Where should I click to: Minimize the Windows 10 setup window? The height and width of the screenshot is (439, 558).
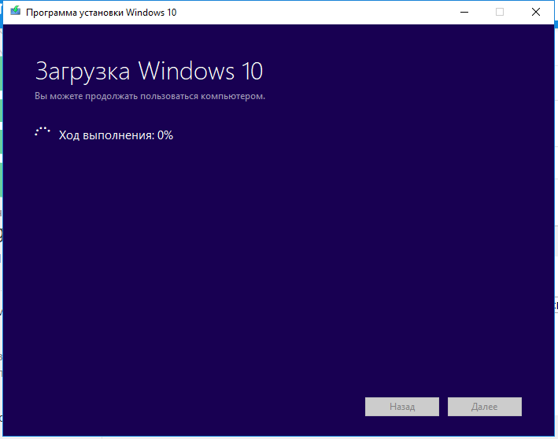[x=464, y=12]
